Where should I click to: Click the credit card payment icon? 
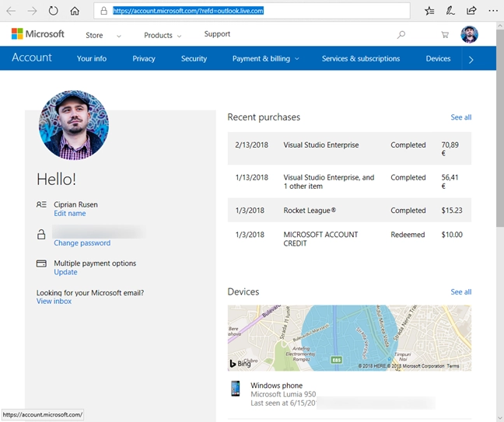point(41,263)
